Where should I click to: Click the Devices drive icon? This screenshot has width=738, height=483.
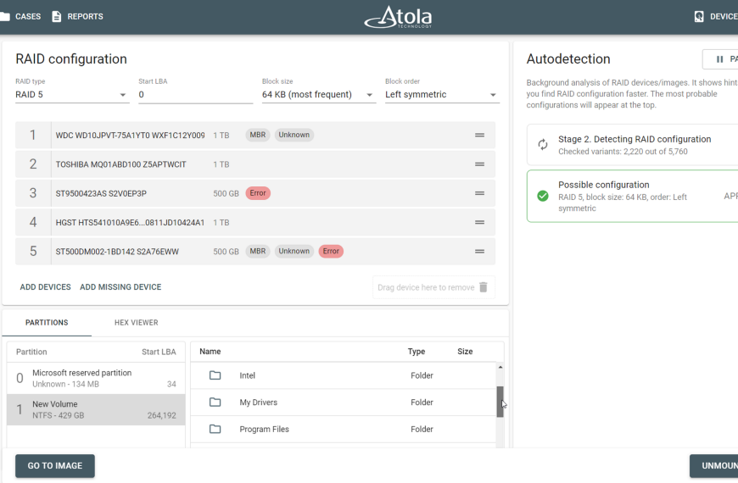point(699,17)
